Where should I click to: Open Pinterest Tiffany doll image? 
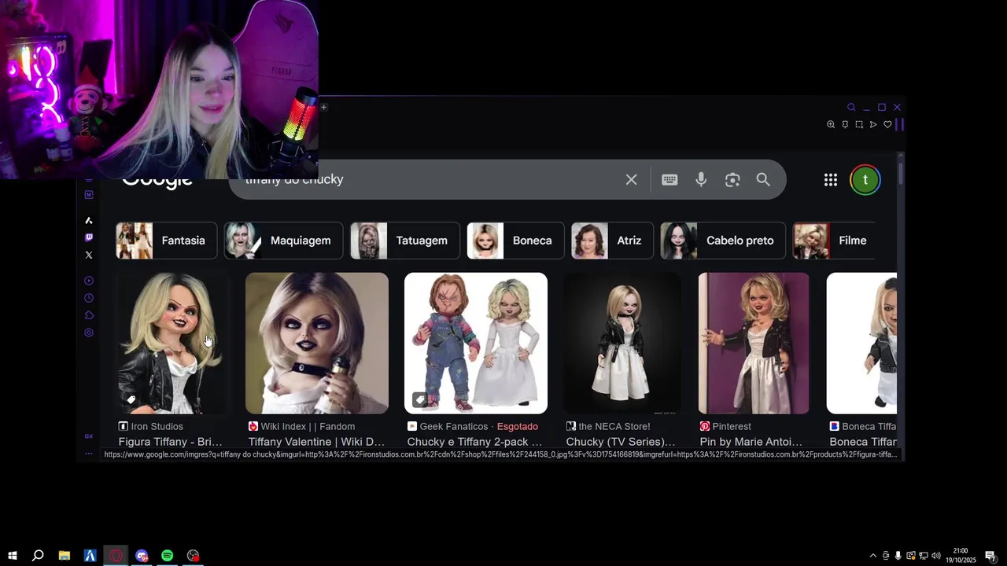tap(754, 344)
